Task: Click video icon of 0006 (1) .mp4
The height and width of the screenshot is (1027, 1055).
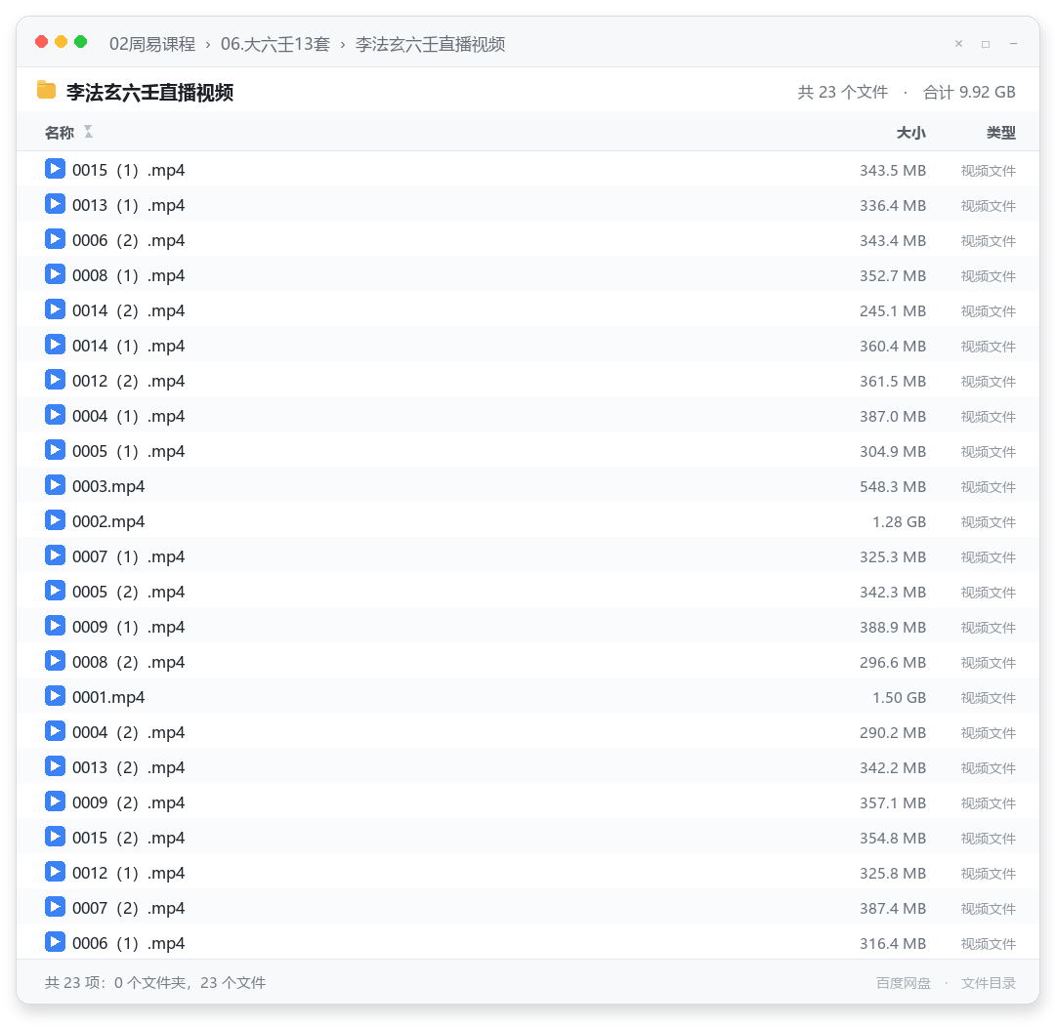Action: (x=55, y=942)
